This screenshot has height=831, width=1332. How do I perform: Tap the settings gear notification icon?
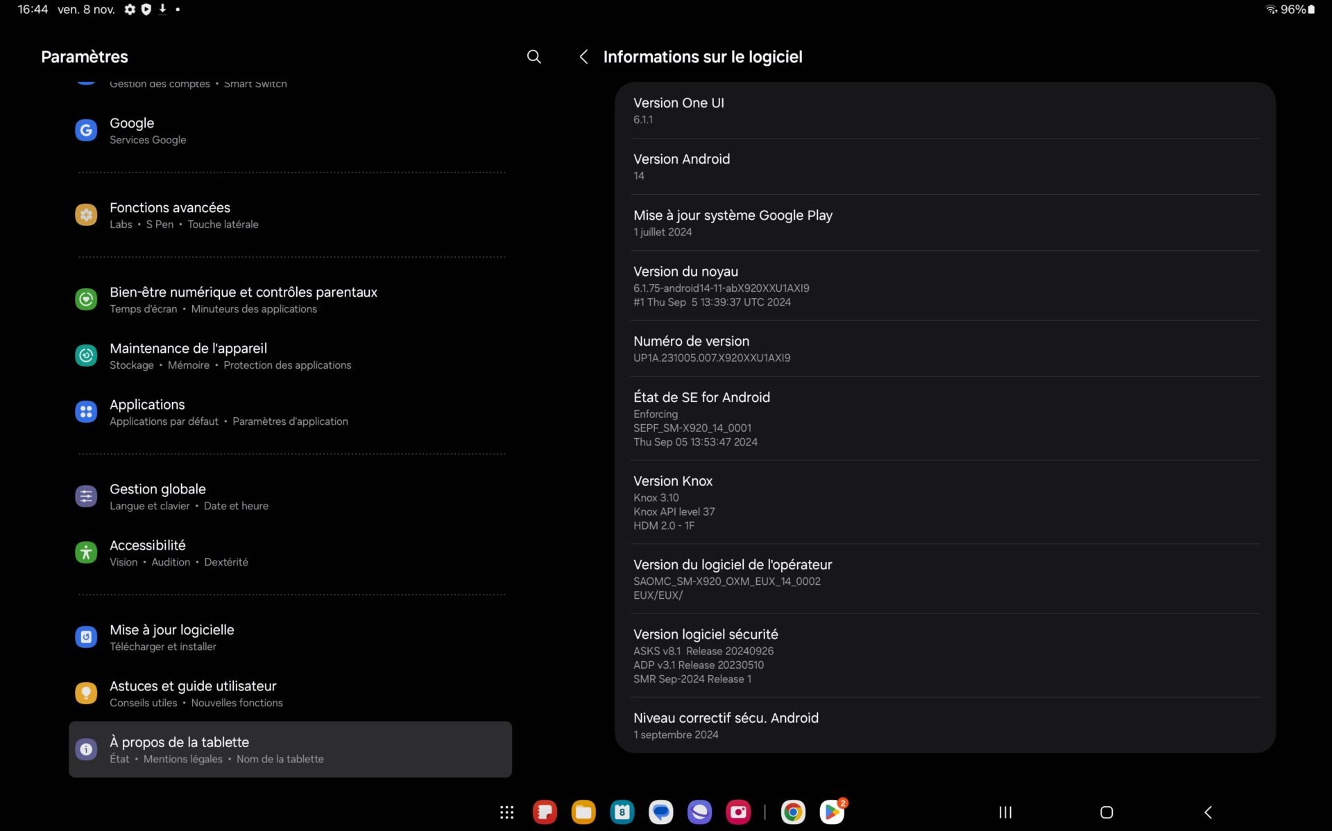pos(130,10)
